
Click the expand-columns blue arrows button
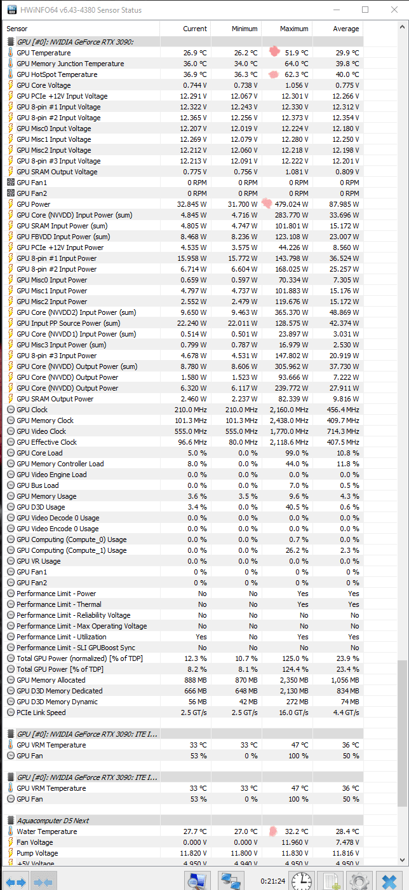click(16, 882)
